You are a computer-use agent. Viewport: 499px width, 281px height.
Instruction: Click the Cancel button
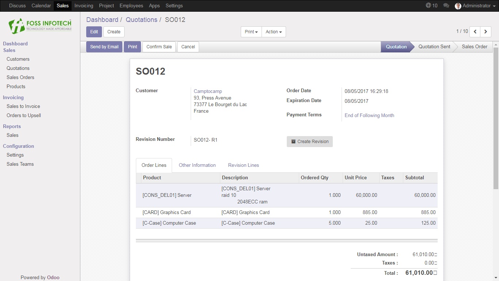pos(188,47)
